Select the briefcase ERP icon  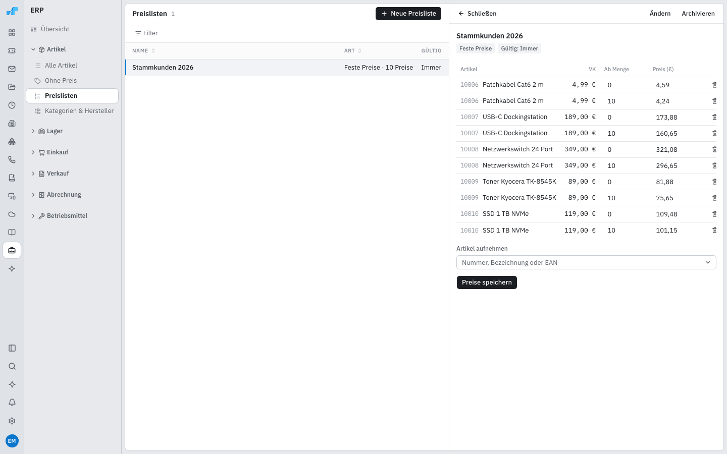12,251
